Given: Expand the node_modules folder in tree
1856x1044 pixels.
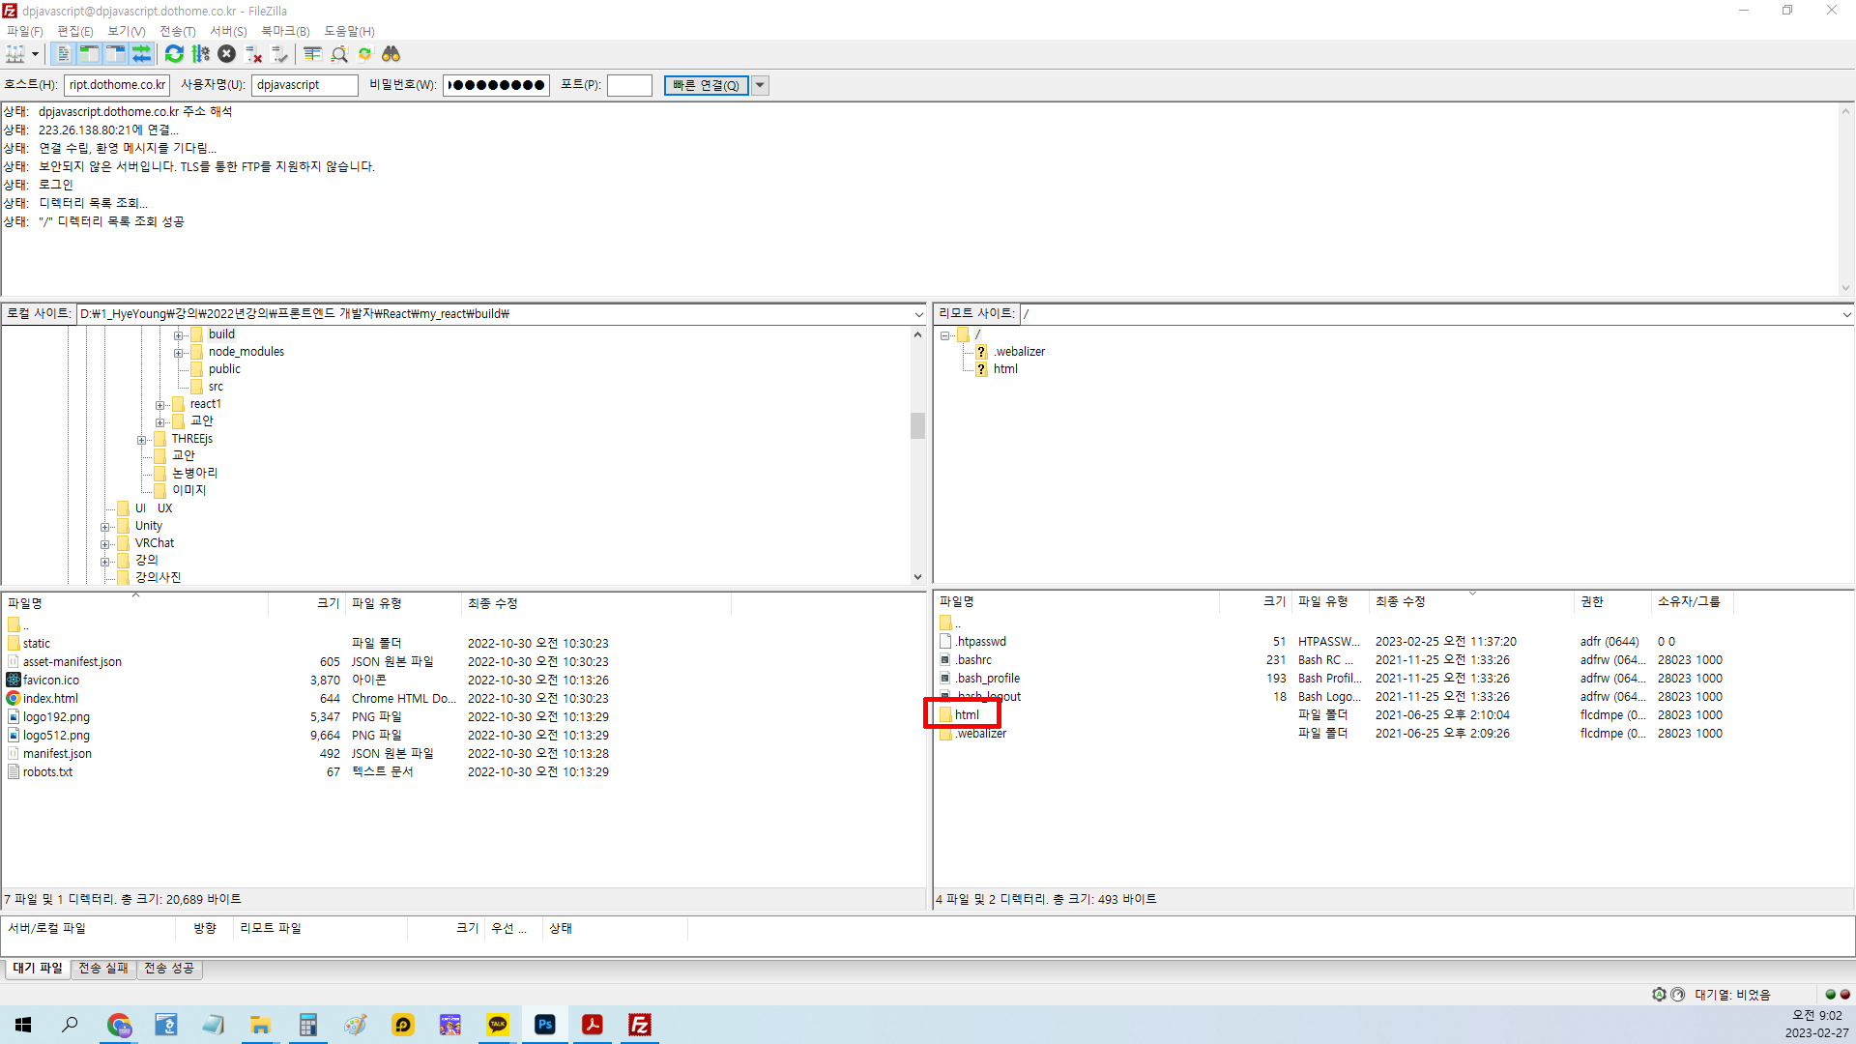Looking at the screenshot, I should (x=179, y=352).
